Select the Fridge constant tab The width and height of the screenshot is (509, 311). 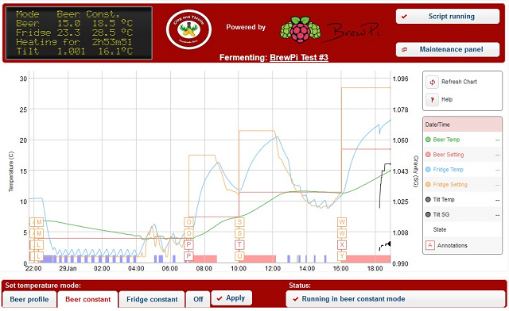click(x=152, y=299)
